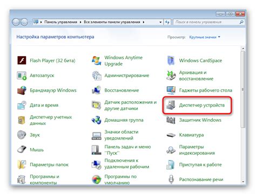Open the Брандмауэр Windows icon
The width and height of the screenshot is (256, 195).
pyautogui.click(x=22, y=90)
